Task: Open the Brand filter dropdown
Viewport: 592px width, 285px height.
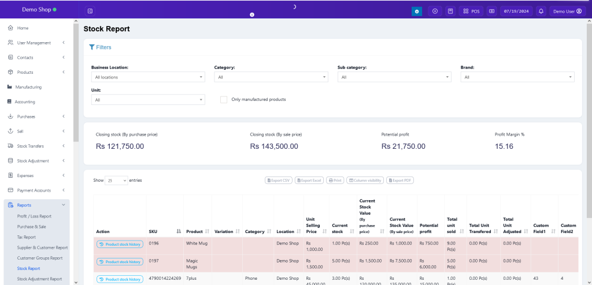Action: 517,77
